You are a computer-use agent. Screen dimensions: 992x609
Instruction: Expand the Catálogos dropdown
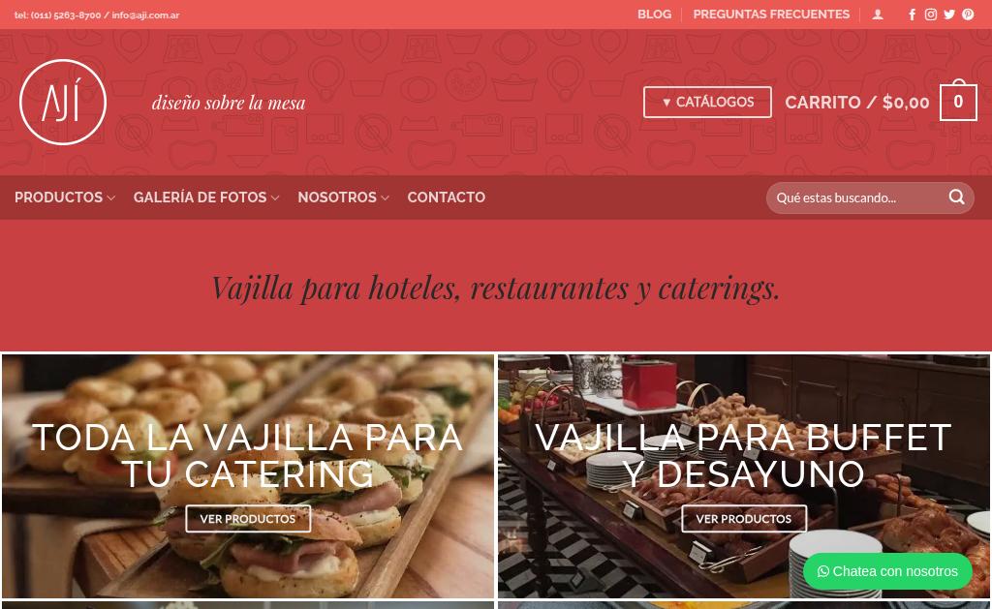click(x=707, y=102)
